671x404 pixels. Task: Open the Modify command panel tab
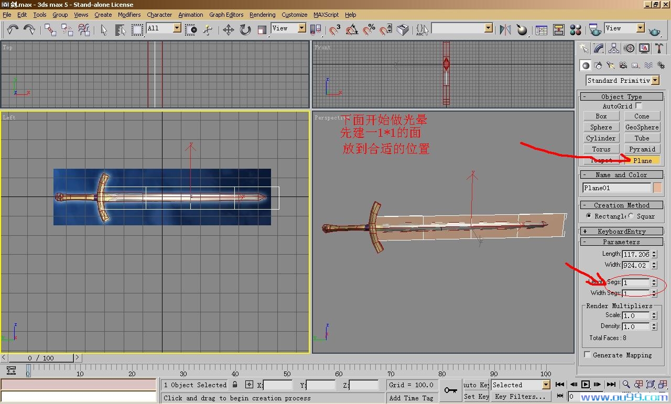coord(599,49)
